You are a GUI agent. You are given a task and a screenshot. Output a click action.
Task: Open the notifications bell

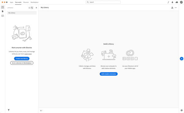coord(172,2)
